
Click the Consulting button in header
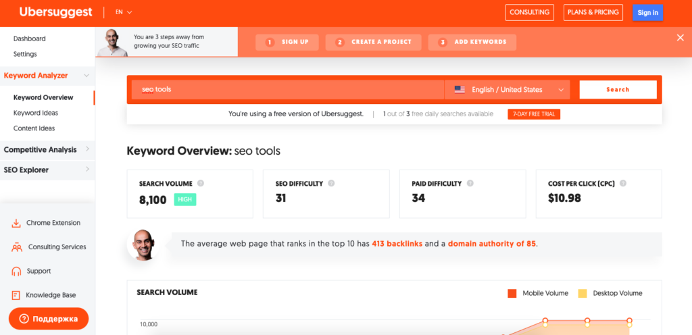(530, 12)
